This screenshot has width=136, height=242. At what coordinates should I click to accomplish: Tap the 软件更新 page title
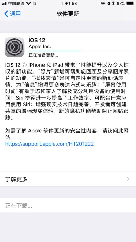(68, 14)
